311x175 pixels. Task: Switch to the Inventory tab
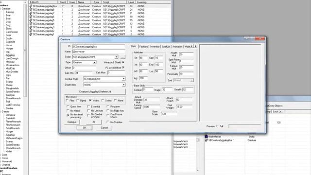tap(155, 47)
